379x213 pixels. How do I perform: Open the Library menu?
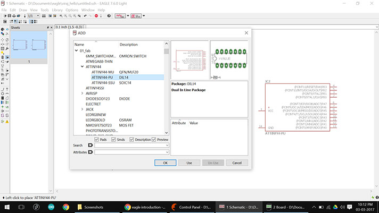tap(57, 10)
